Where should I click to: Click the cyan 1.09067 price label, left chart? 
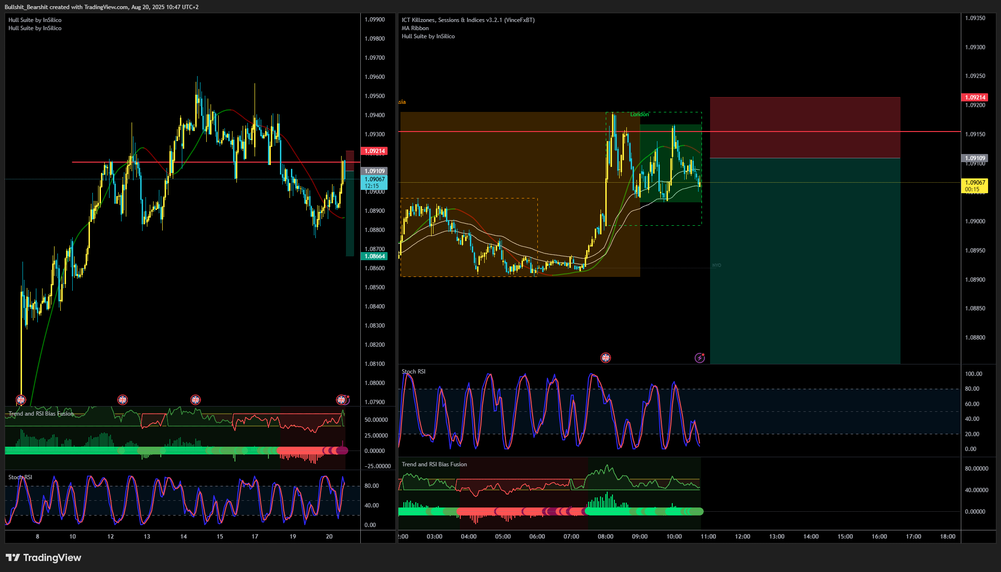coord(374,182)
